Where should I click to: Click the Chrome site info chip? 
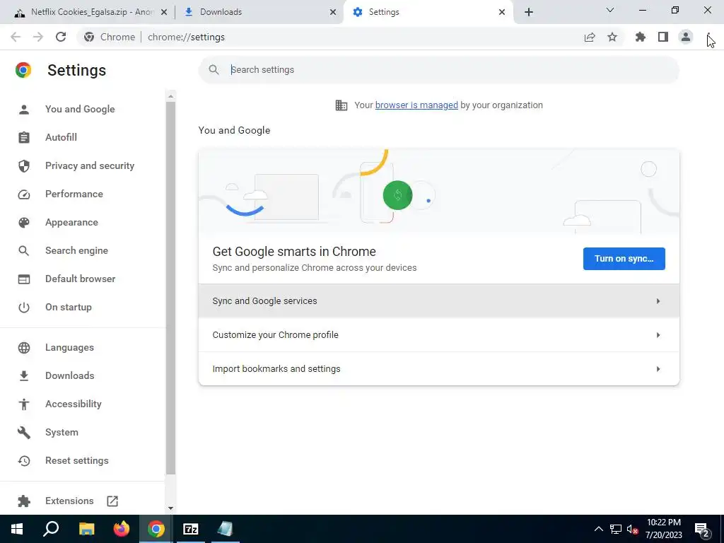pyautogui.click(x=110, y=37)
